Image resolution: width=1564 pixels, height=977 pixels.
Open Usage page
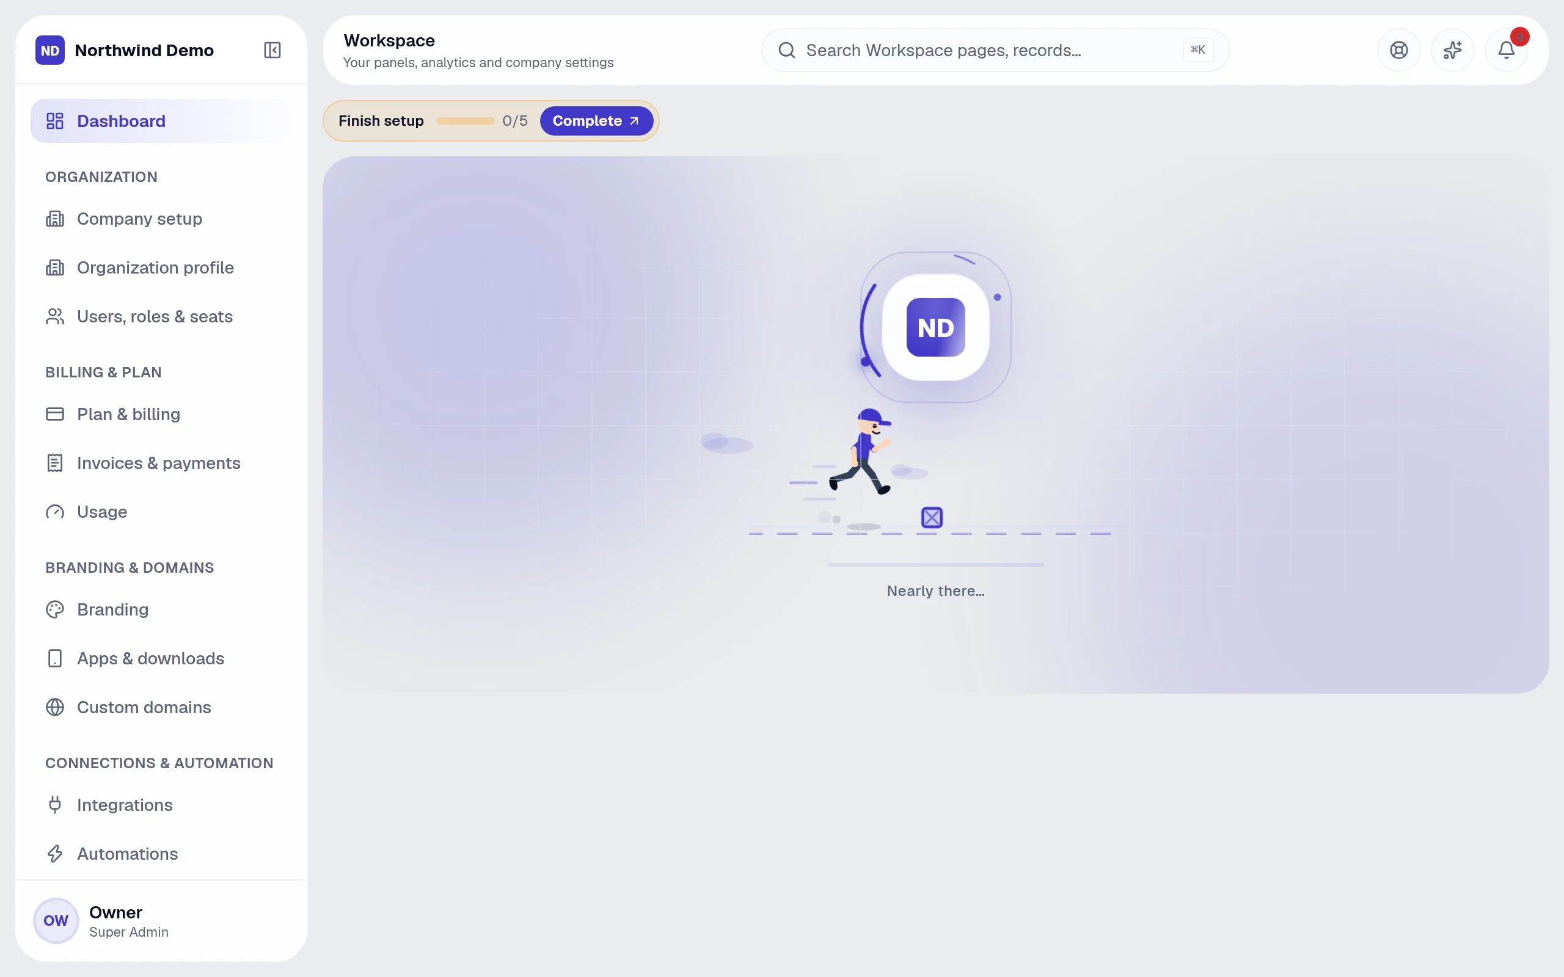pos(161,512)
